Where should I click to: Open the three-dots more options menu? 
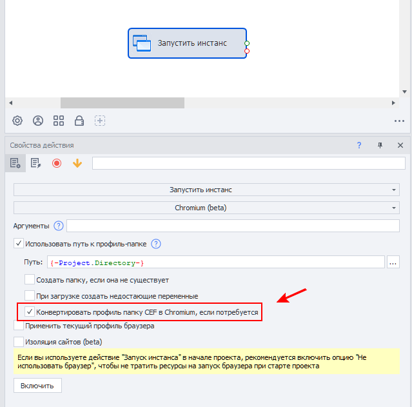[x=399, y=121]
